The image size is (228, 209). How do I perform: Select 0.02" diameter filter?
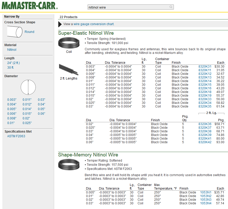26,118
